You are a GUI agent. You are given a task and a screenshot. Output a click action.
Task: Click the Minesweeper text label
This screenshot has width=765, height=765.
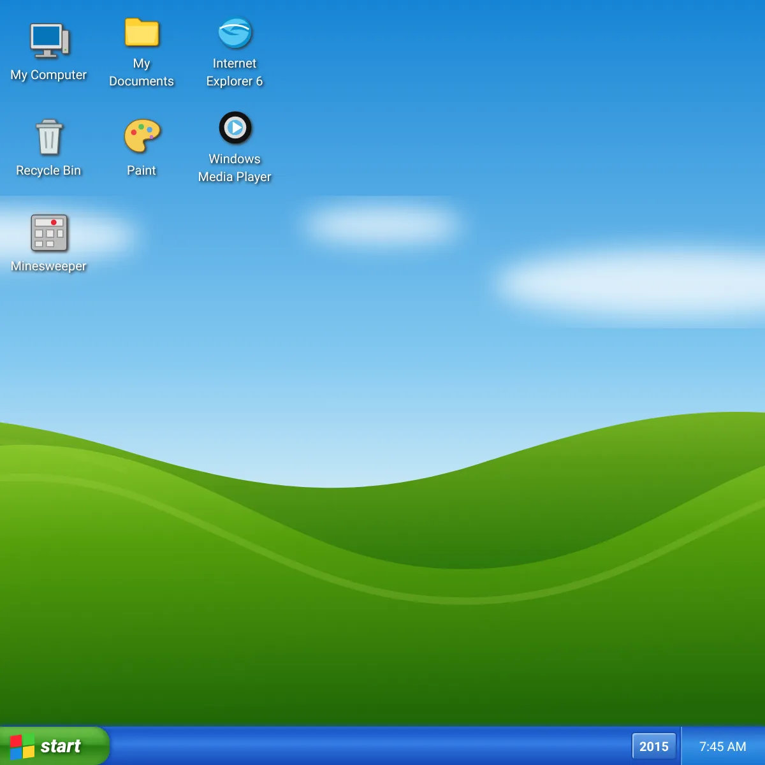click(48, 266)
